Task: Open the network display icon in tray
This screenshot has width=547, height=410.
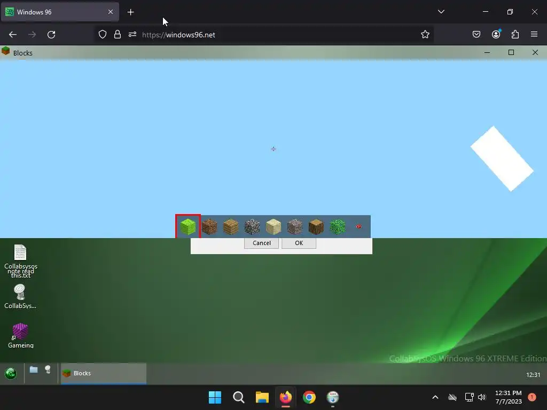Action: click(x=469, y=397)
